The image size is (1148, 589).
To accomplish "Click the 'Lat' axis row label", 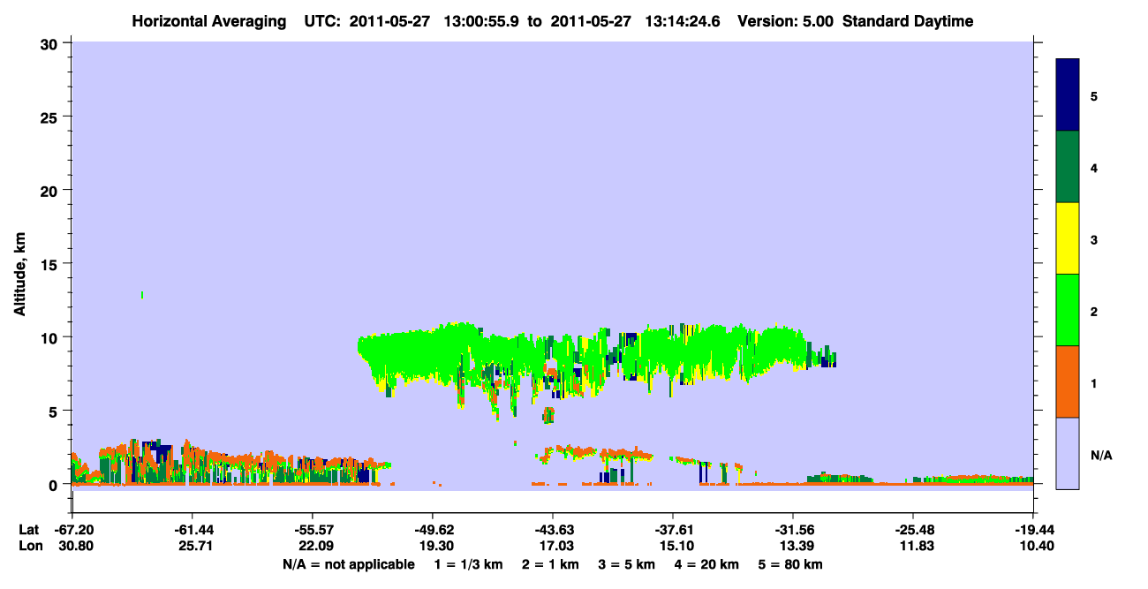I will click(x=28, y=530).
